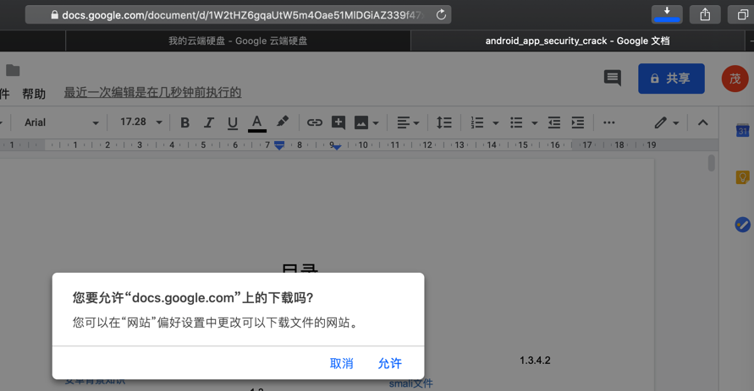
Task: Open the Arial font dropdown
Action: point(61,122)
